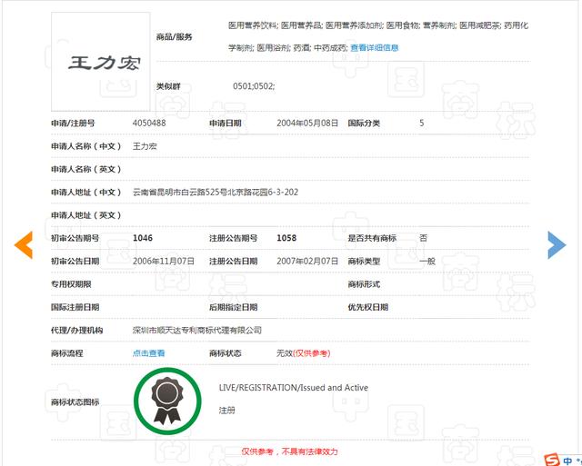Go to next trademark with blue arrow
The width and height of the screenshot is (582, 466).
[x=557, y=244]
